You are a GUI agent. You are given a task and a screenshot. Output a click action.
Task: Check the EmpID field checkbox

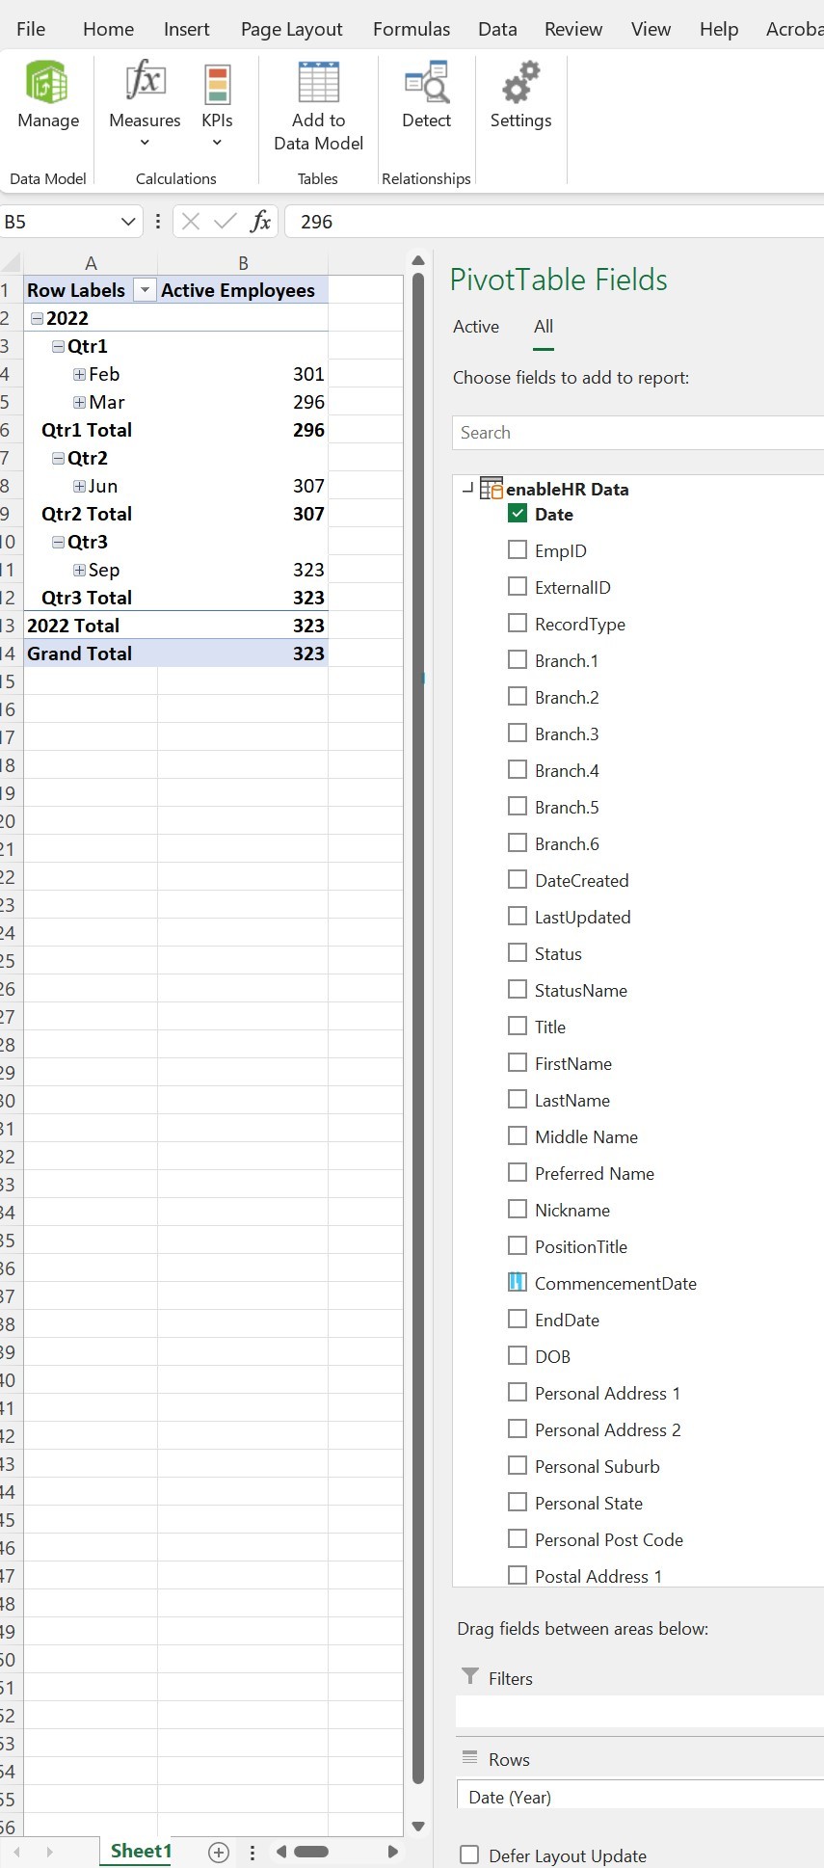tap(518, 549)
